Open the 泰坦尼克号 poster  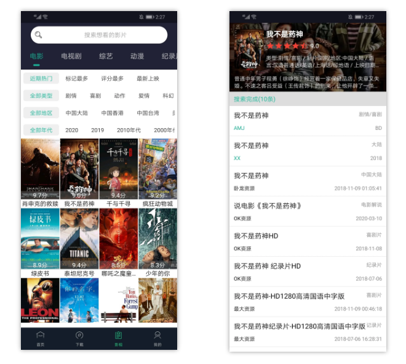[79, 238]
